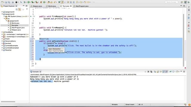The height and width of the screenshot is (107, 191).
Task: Click the red error marker in overview ruler
Action: pyautogui.click(x=185, y=68)
